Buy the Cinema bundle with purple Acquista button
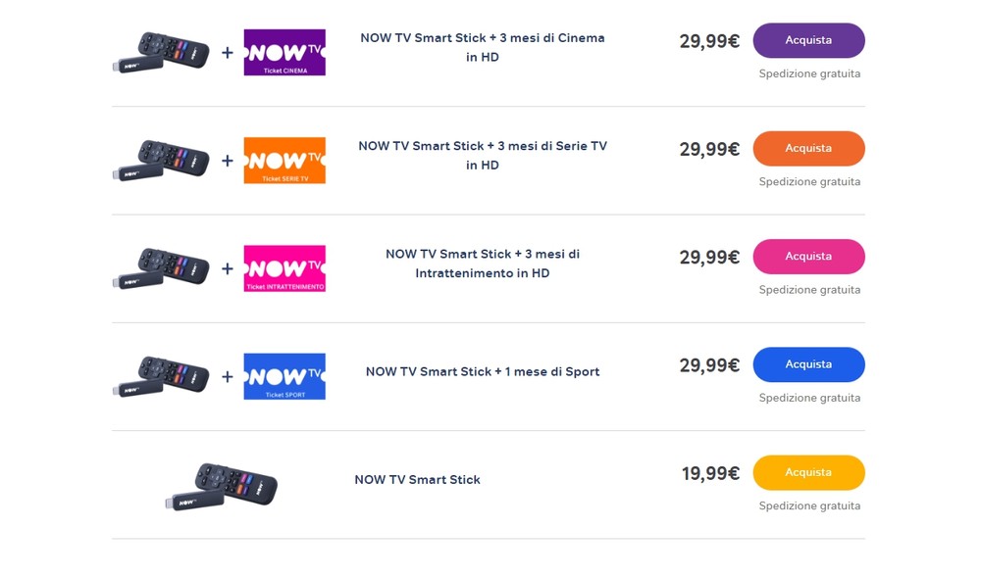The height and width of the screenshot is (577, 981). pos(808,40)
